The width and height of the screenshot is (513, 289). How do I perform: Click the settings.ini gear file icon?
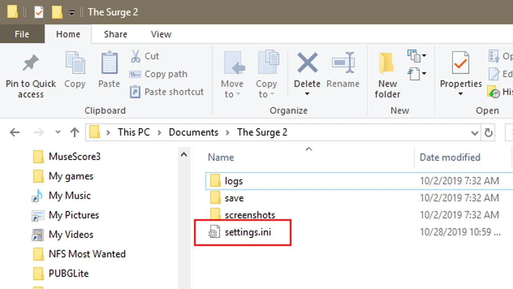tap(214, 232)
